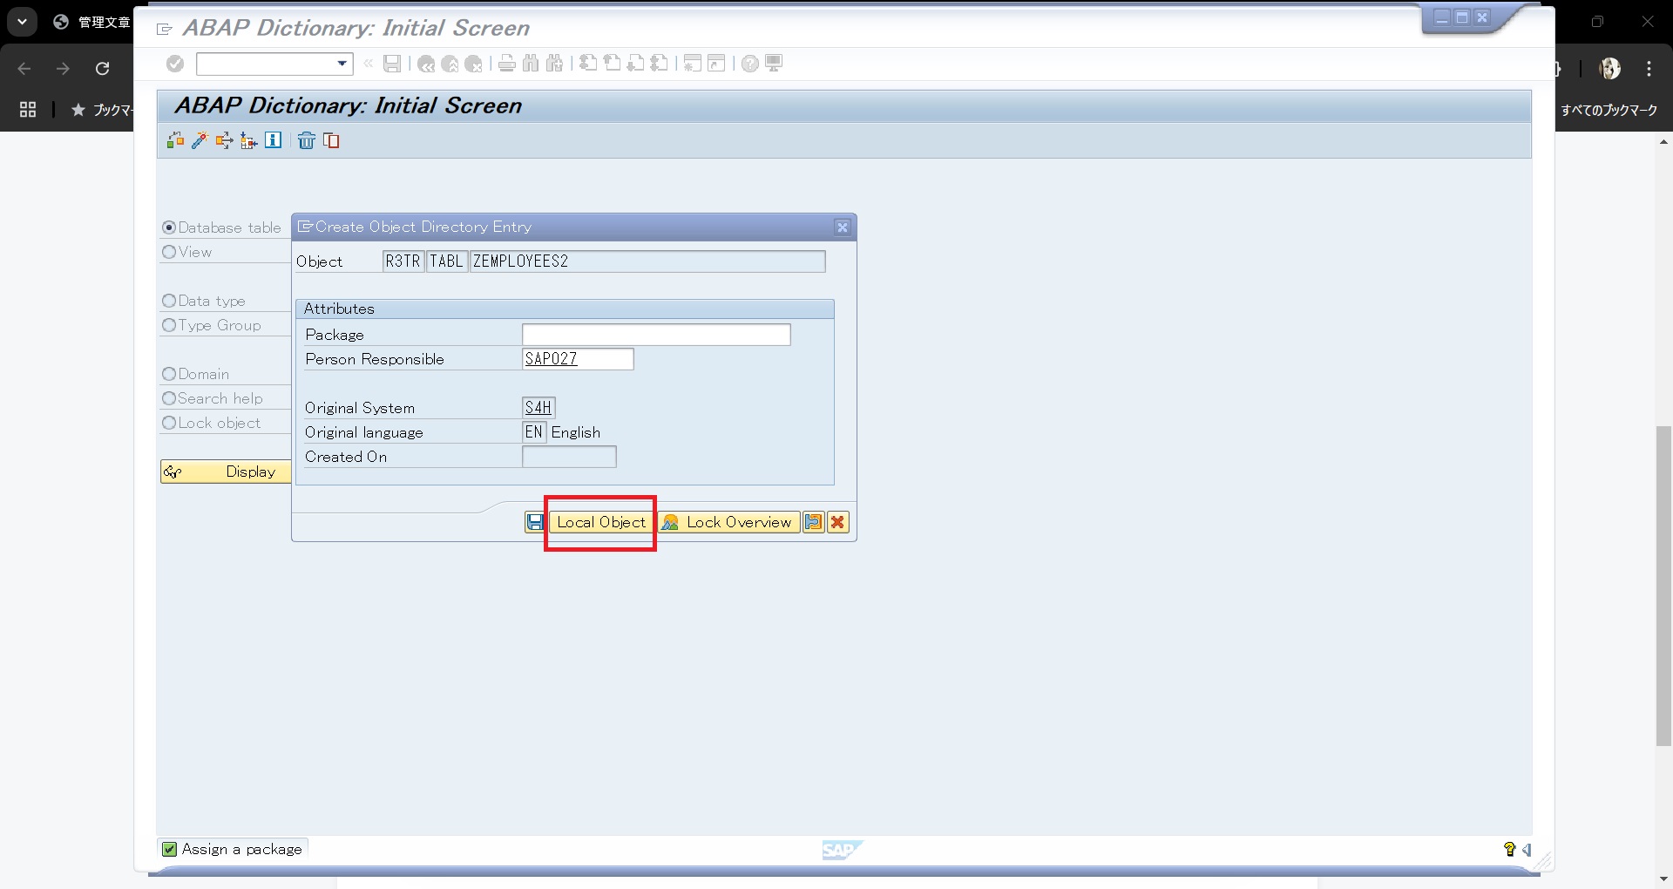This screenshot has width=1673, height=889.
Task: Click the red X cancel button in dialog
Action: coord(837,522)
